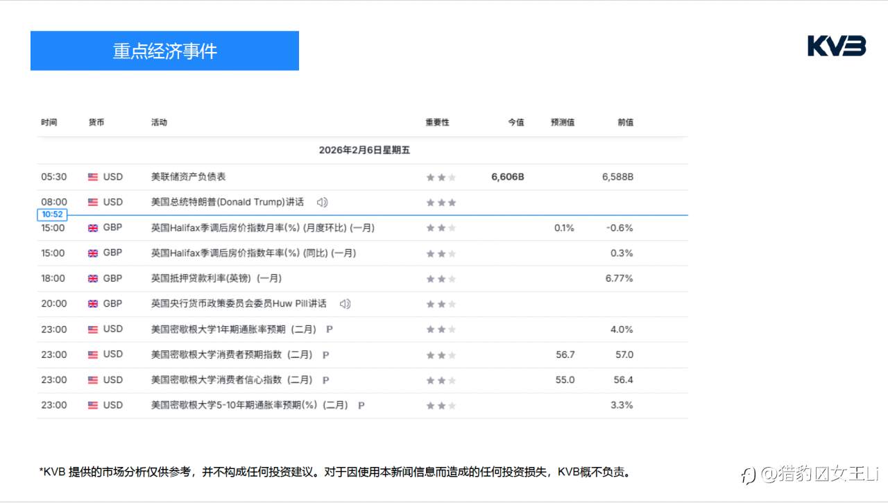Click the UK flag in the 18:00 row

pyautogui.click(x=93, y=278)
